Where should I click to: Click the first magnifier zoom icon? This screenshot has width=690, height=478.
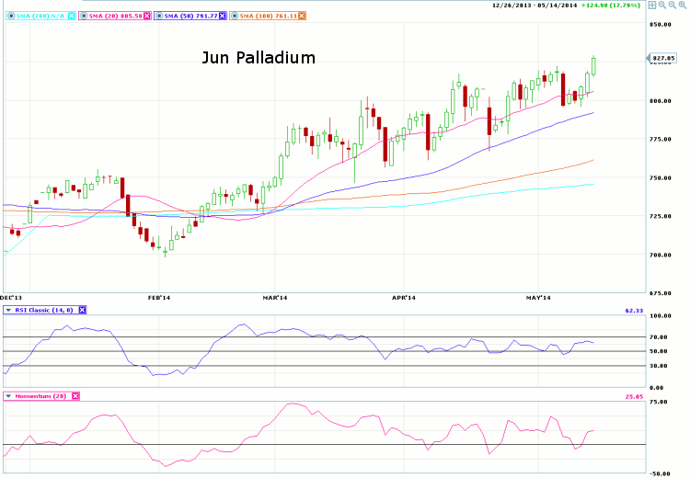(662, 5)
